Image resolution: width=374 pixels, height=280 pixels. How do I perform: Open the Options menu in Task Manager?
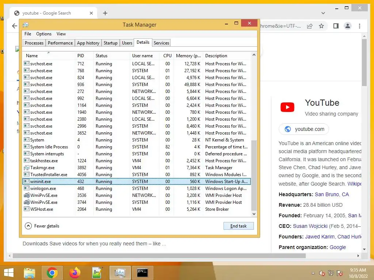44,34
